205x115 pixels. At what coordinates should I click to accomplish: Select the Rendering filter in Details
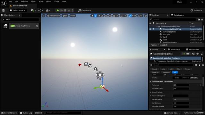(155, 72)
